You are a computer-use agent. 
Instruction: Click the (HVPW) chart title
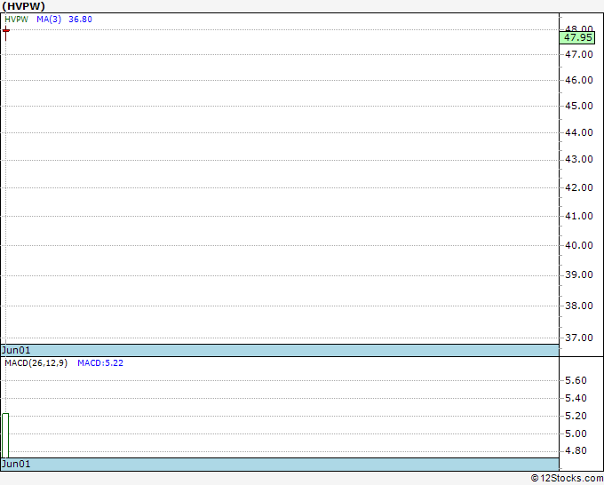pyautogui.click(x=23, y=6)
